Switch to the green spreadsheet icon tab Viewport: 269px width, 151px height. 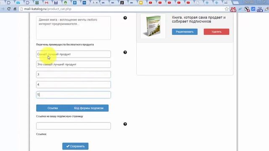pyautogui.click(x=37, y=3)
